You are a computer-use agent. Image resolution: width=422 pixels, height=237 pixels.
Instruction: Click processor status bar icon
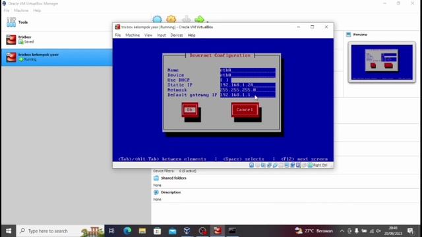click(x=298, y=165)
